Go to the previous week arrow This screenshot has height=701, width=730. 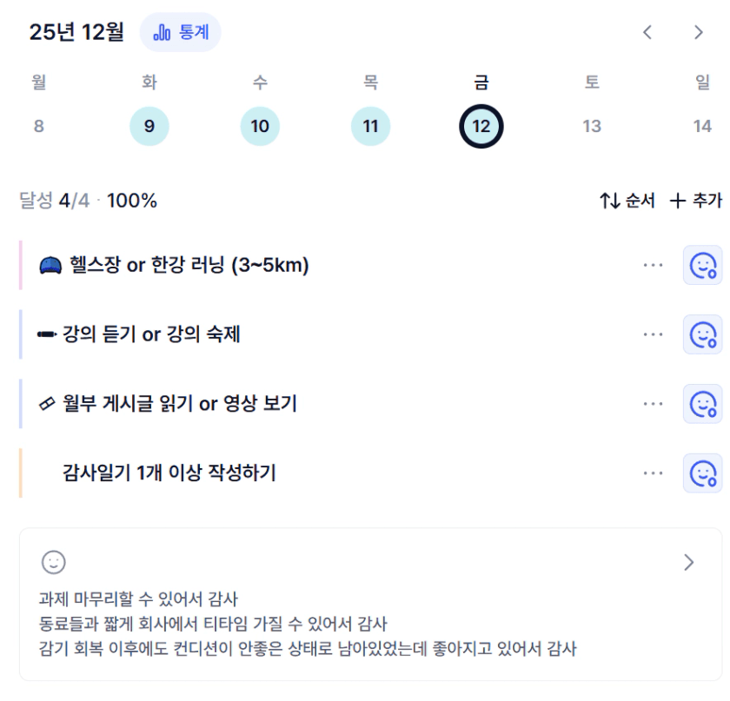(x=647, y=33)
